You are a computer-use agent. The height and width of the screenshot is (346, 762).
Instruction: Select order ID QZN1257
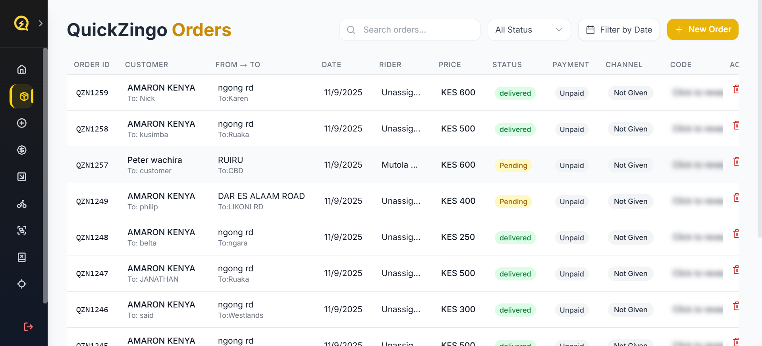pos(92,165)
